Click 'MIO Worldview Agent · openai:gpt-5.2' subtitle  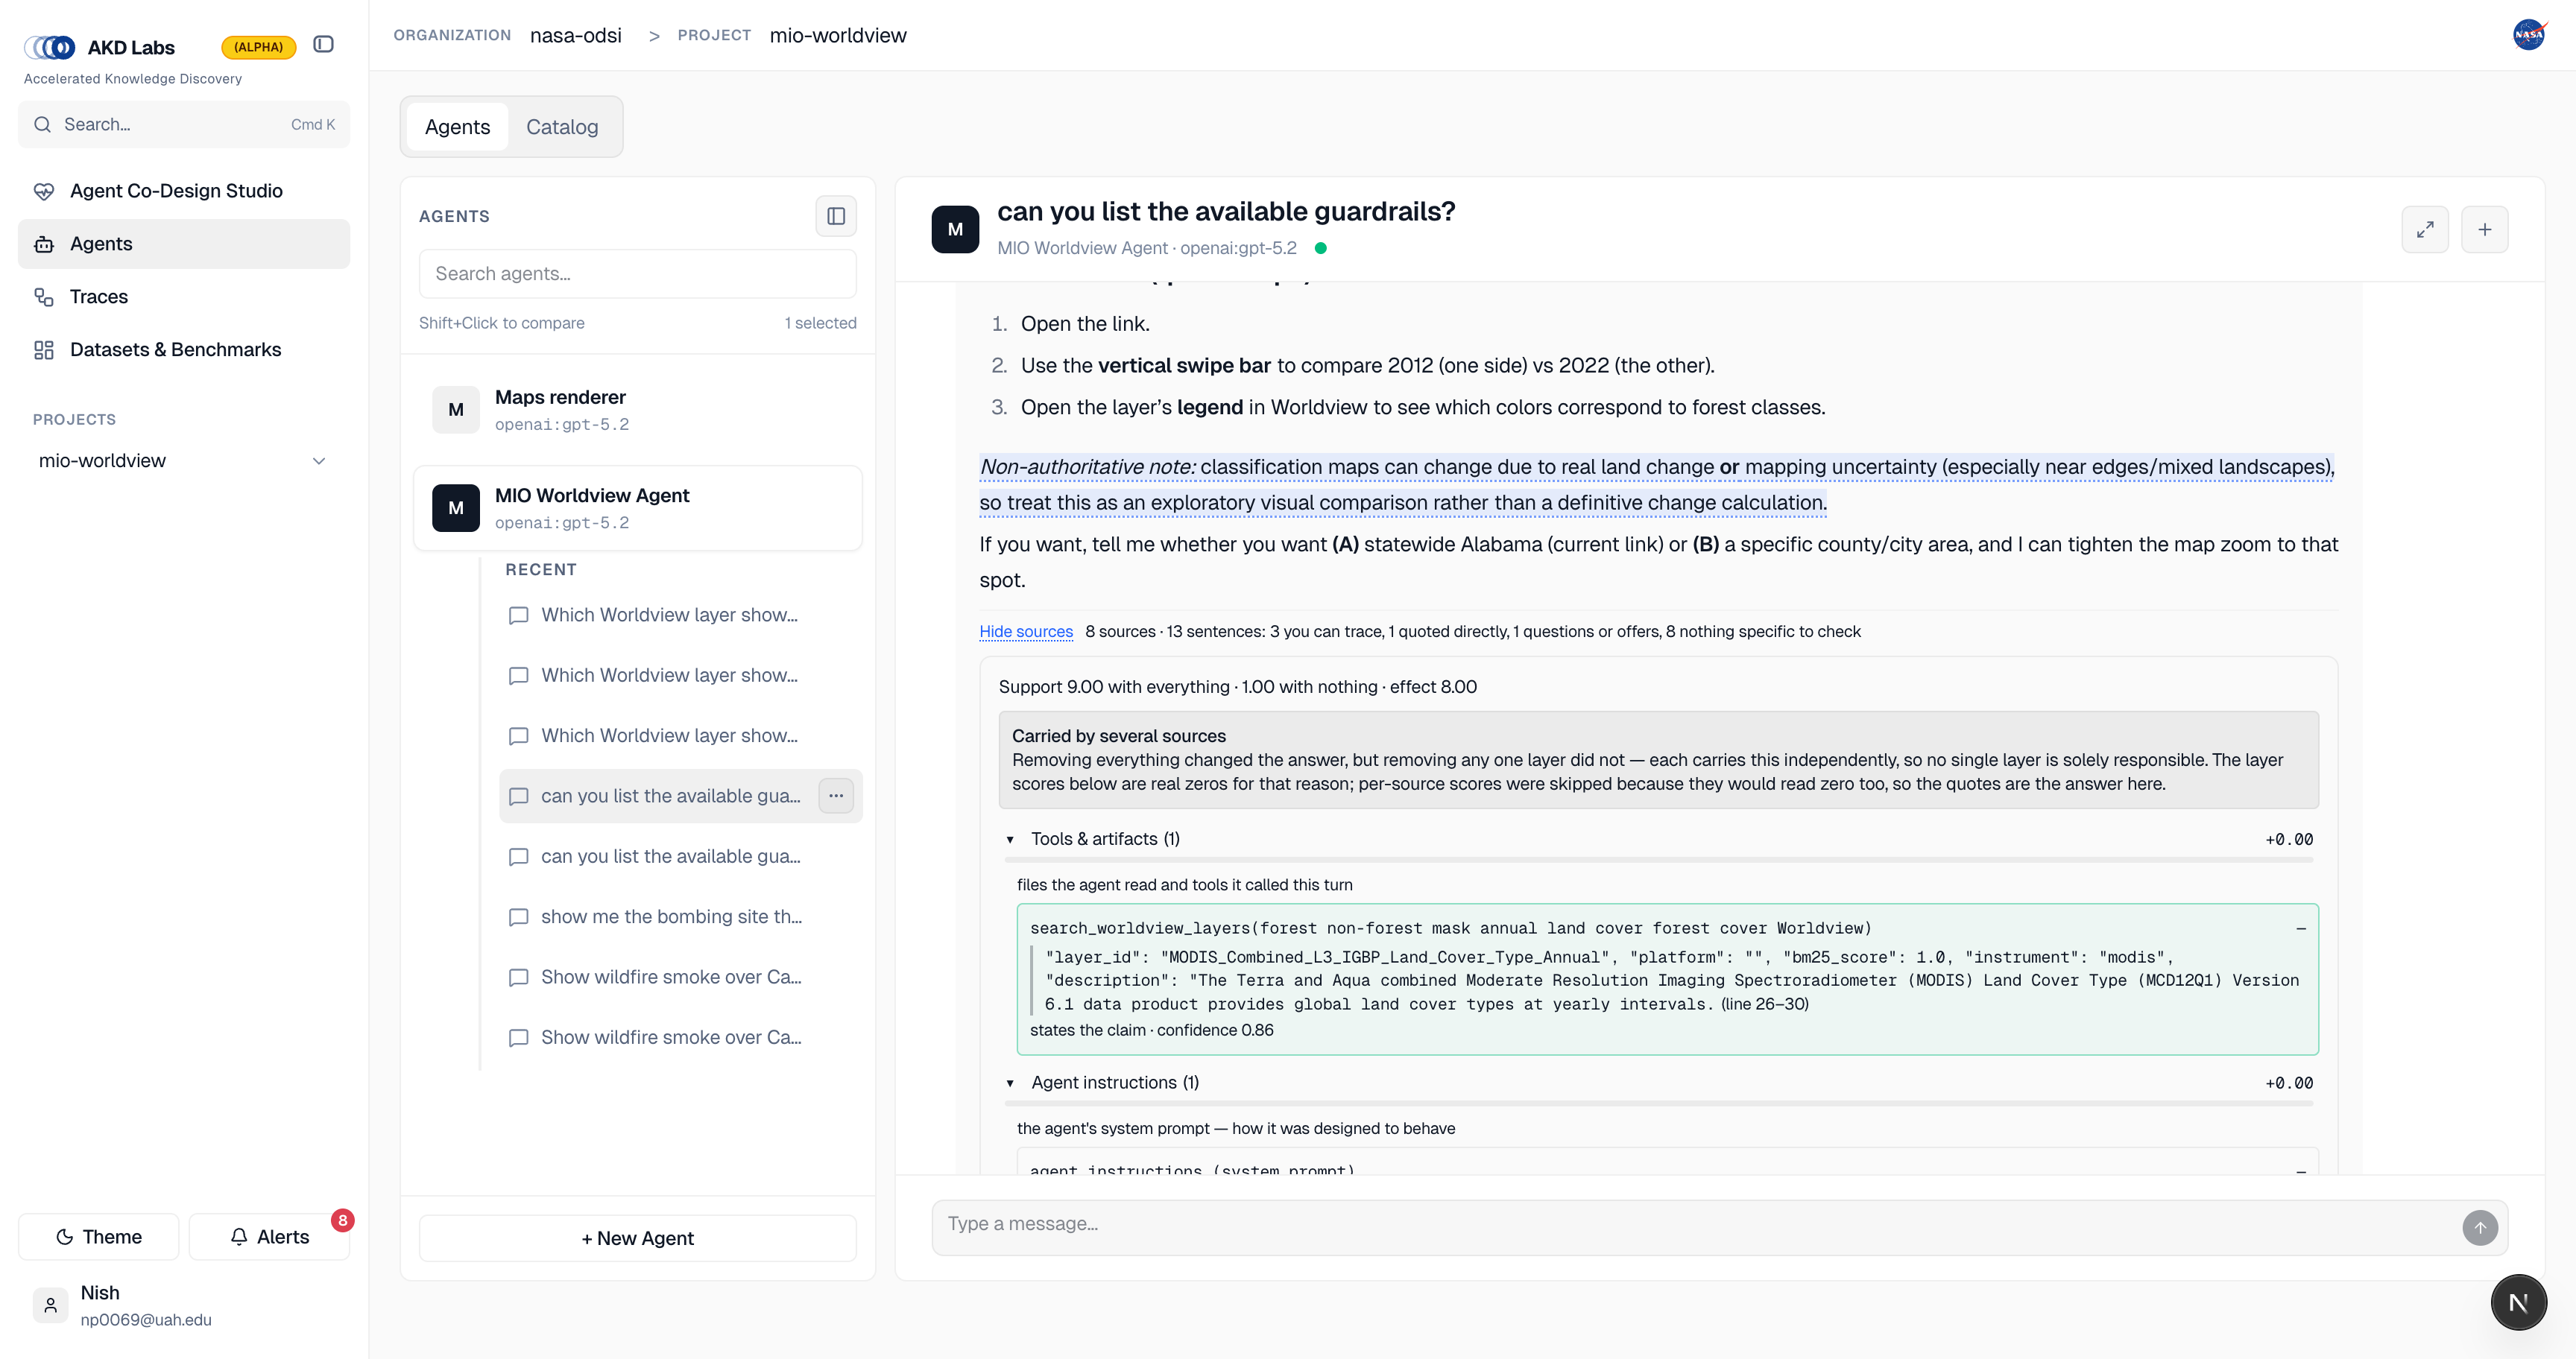click(x=1147, y=248)
